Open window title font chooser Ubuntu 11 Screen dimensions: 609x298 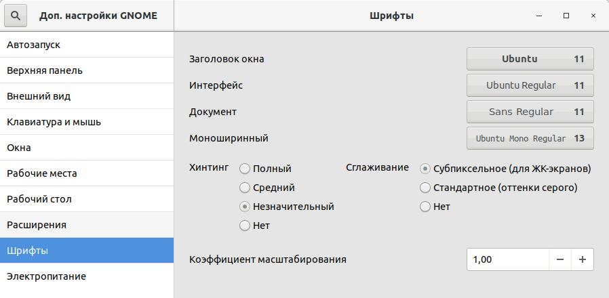tap(530, 59)
